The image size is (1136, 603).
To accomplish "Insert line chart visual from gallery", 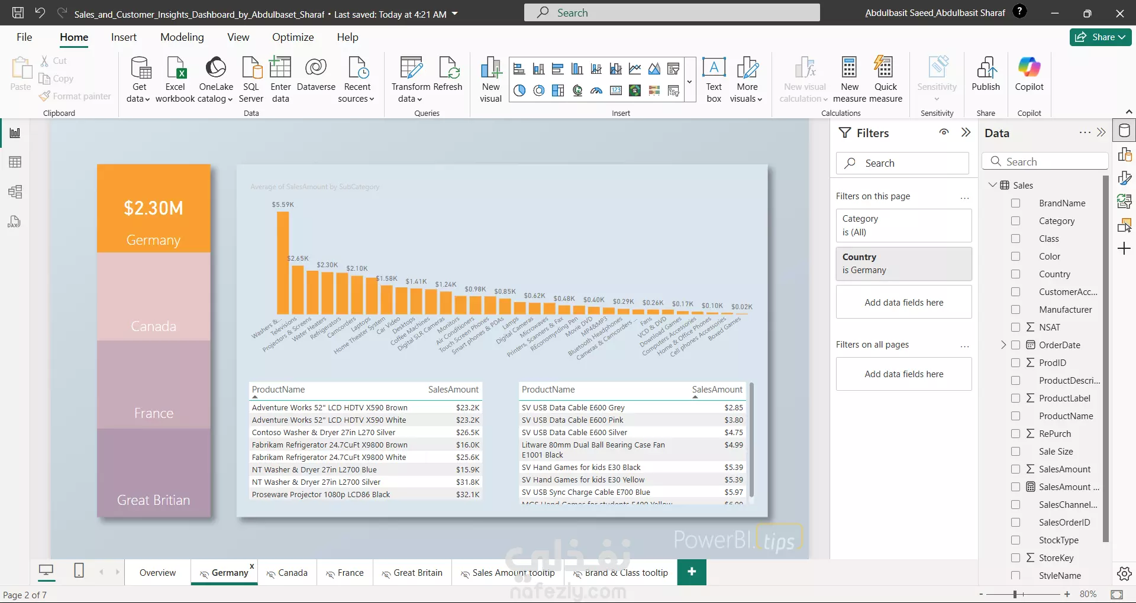I will [635, 69].
